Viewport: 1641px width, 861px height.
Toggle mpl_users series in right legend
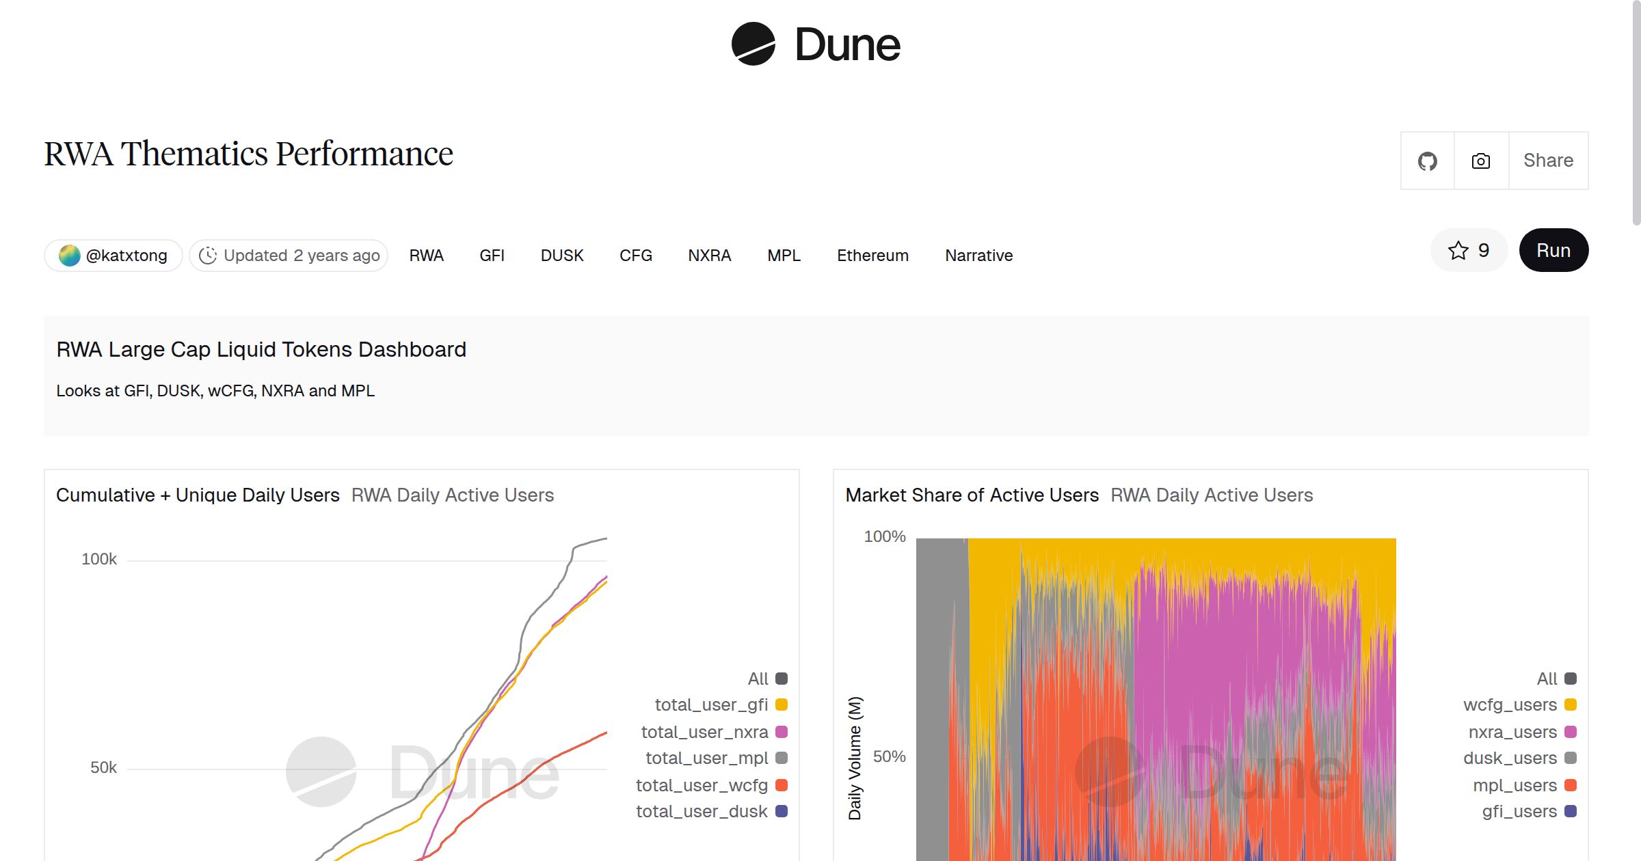point(1515,785)
